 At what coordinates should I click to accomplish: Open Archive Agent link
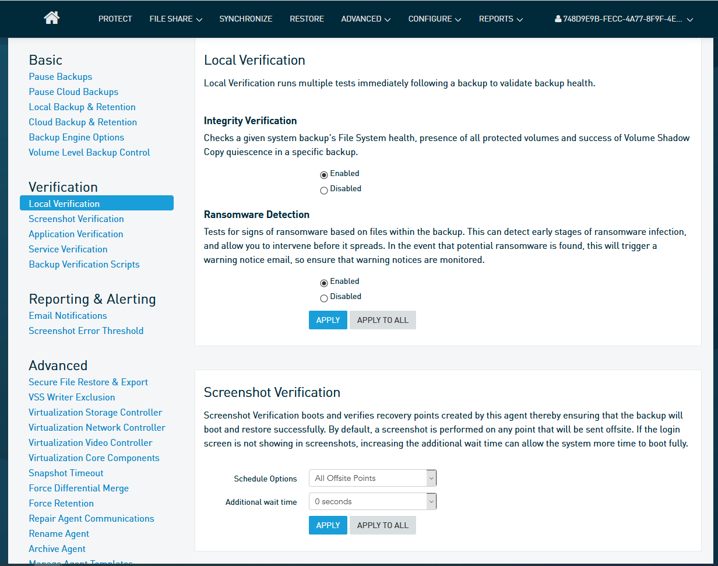pos(57,549)
